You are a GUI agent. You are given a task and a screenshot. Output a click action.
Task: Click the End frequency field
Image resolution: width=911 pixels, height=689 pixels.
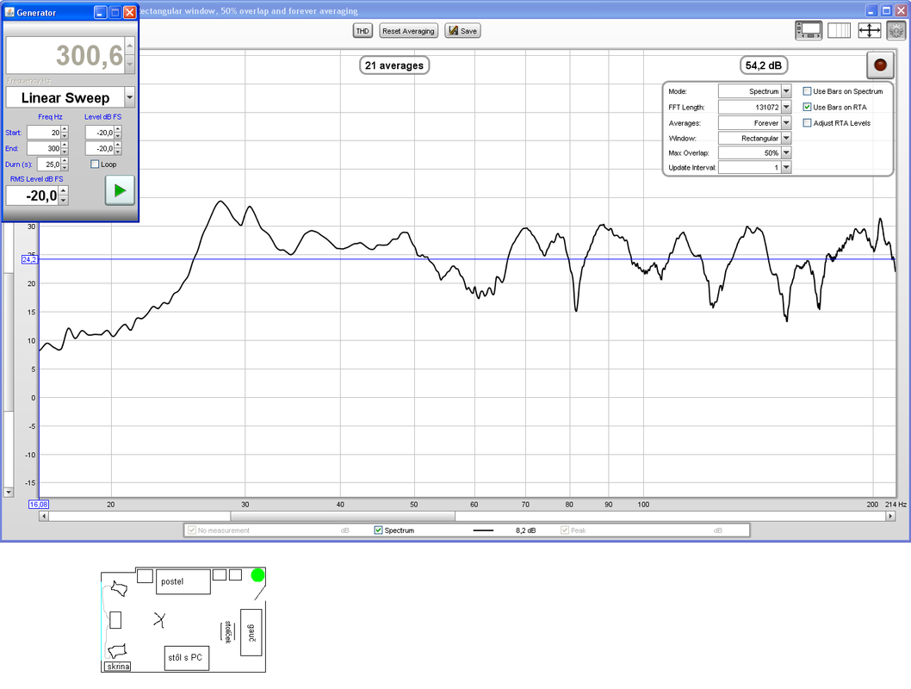coord(44,148)
